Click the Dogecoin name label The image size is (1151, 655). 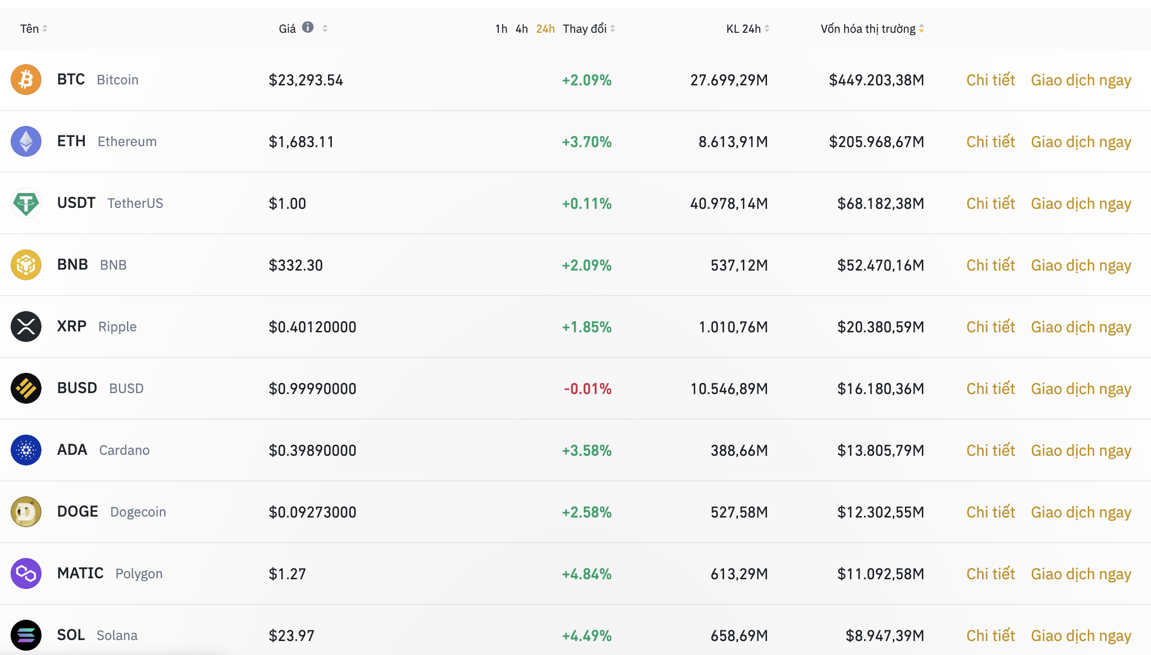[x=138, y=512]
